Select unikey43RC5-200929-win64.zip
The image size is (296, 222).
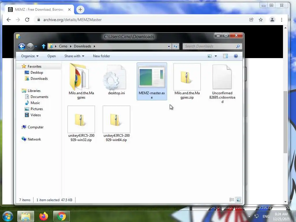coord(116,124)
